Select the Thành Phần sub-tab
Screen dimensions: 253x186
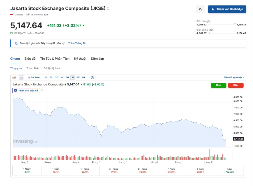(33, 68)
